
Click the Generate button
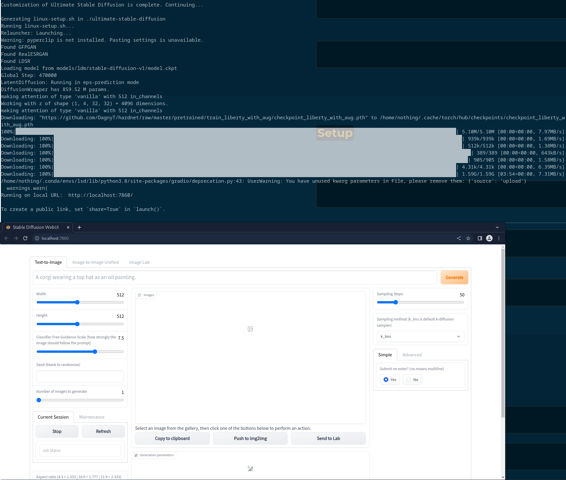[454, 278]
